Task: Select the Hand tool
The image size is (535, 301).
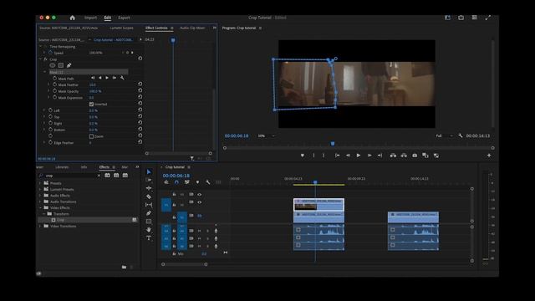Action: (x=149, y=230)
